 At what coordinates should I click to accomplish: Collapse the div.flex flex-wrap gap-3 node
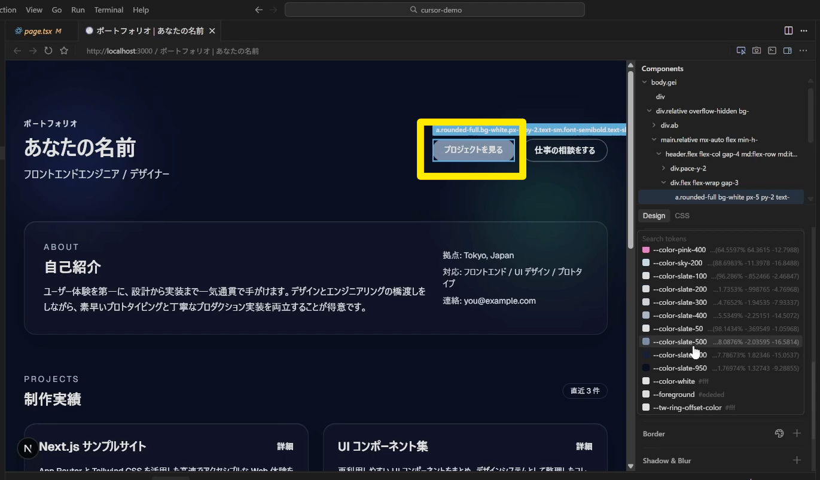pyautogui.click(x=664, y=183)
